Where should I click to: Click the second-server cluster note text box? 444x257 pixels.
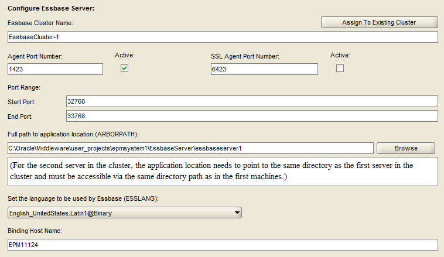tap(223, 172)
